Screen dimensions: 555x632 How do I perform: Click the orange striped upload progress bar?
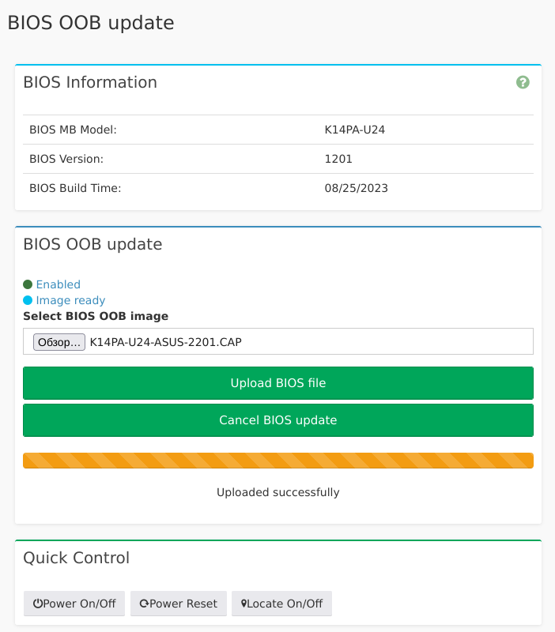(x=278, y=461)
